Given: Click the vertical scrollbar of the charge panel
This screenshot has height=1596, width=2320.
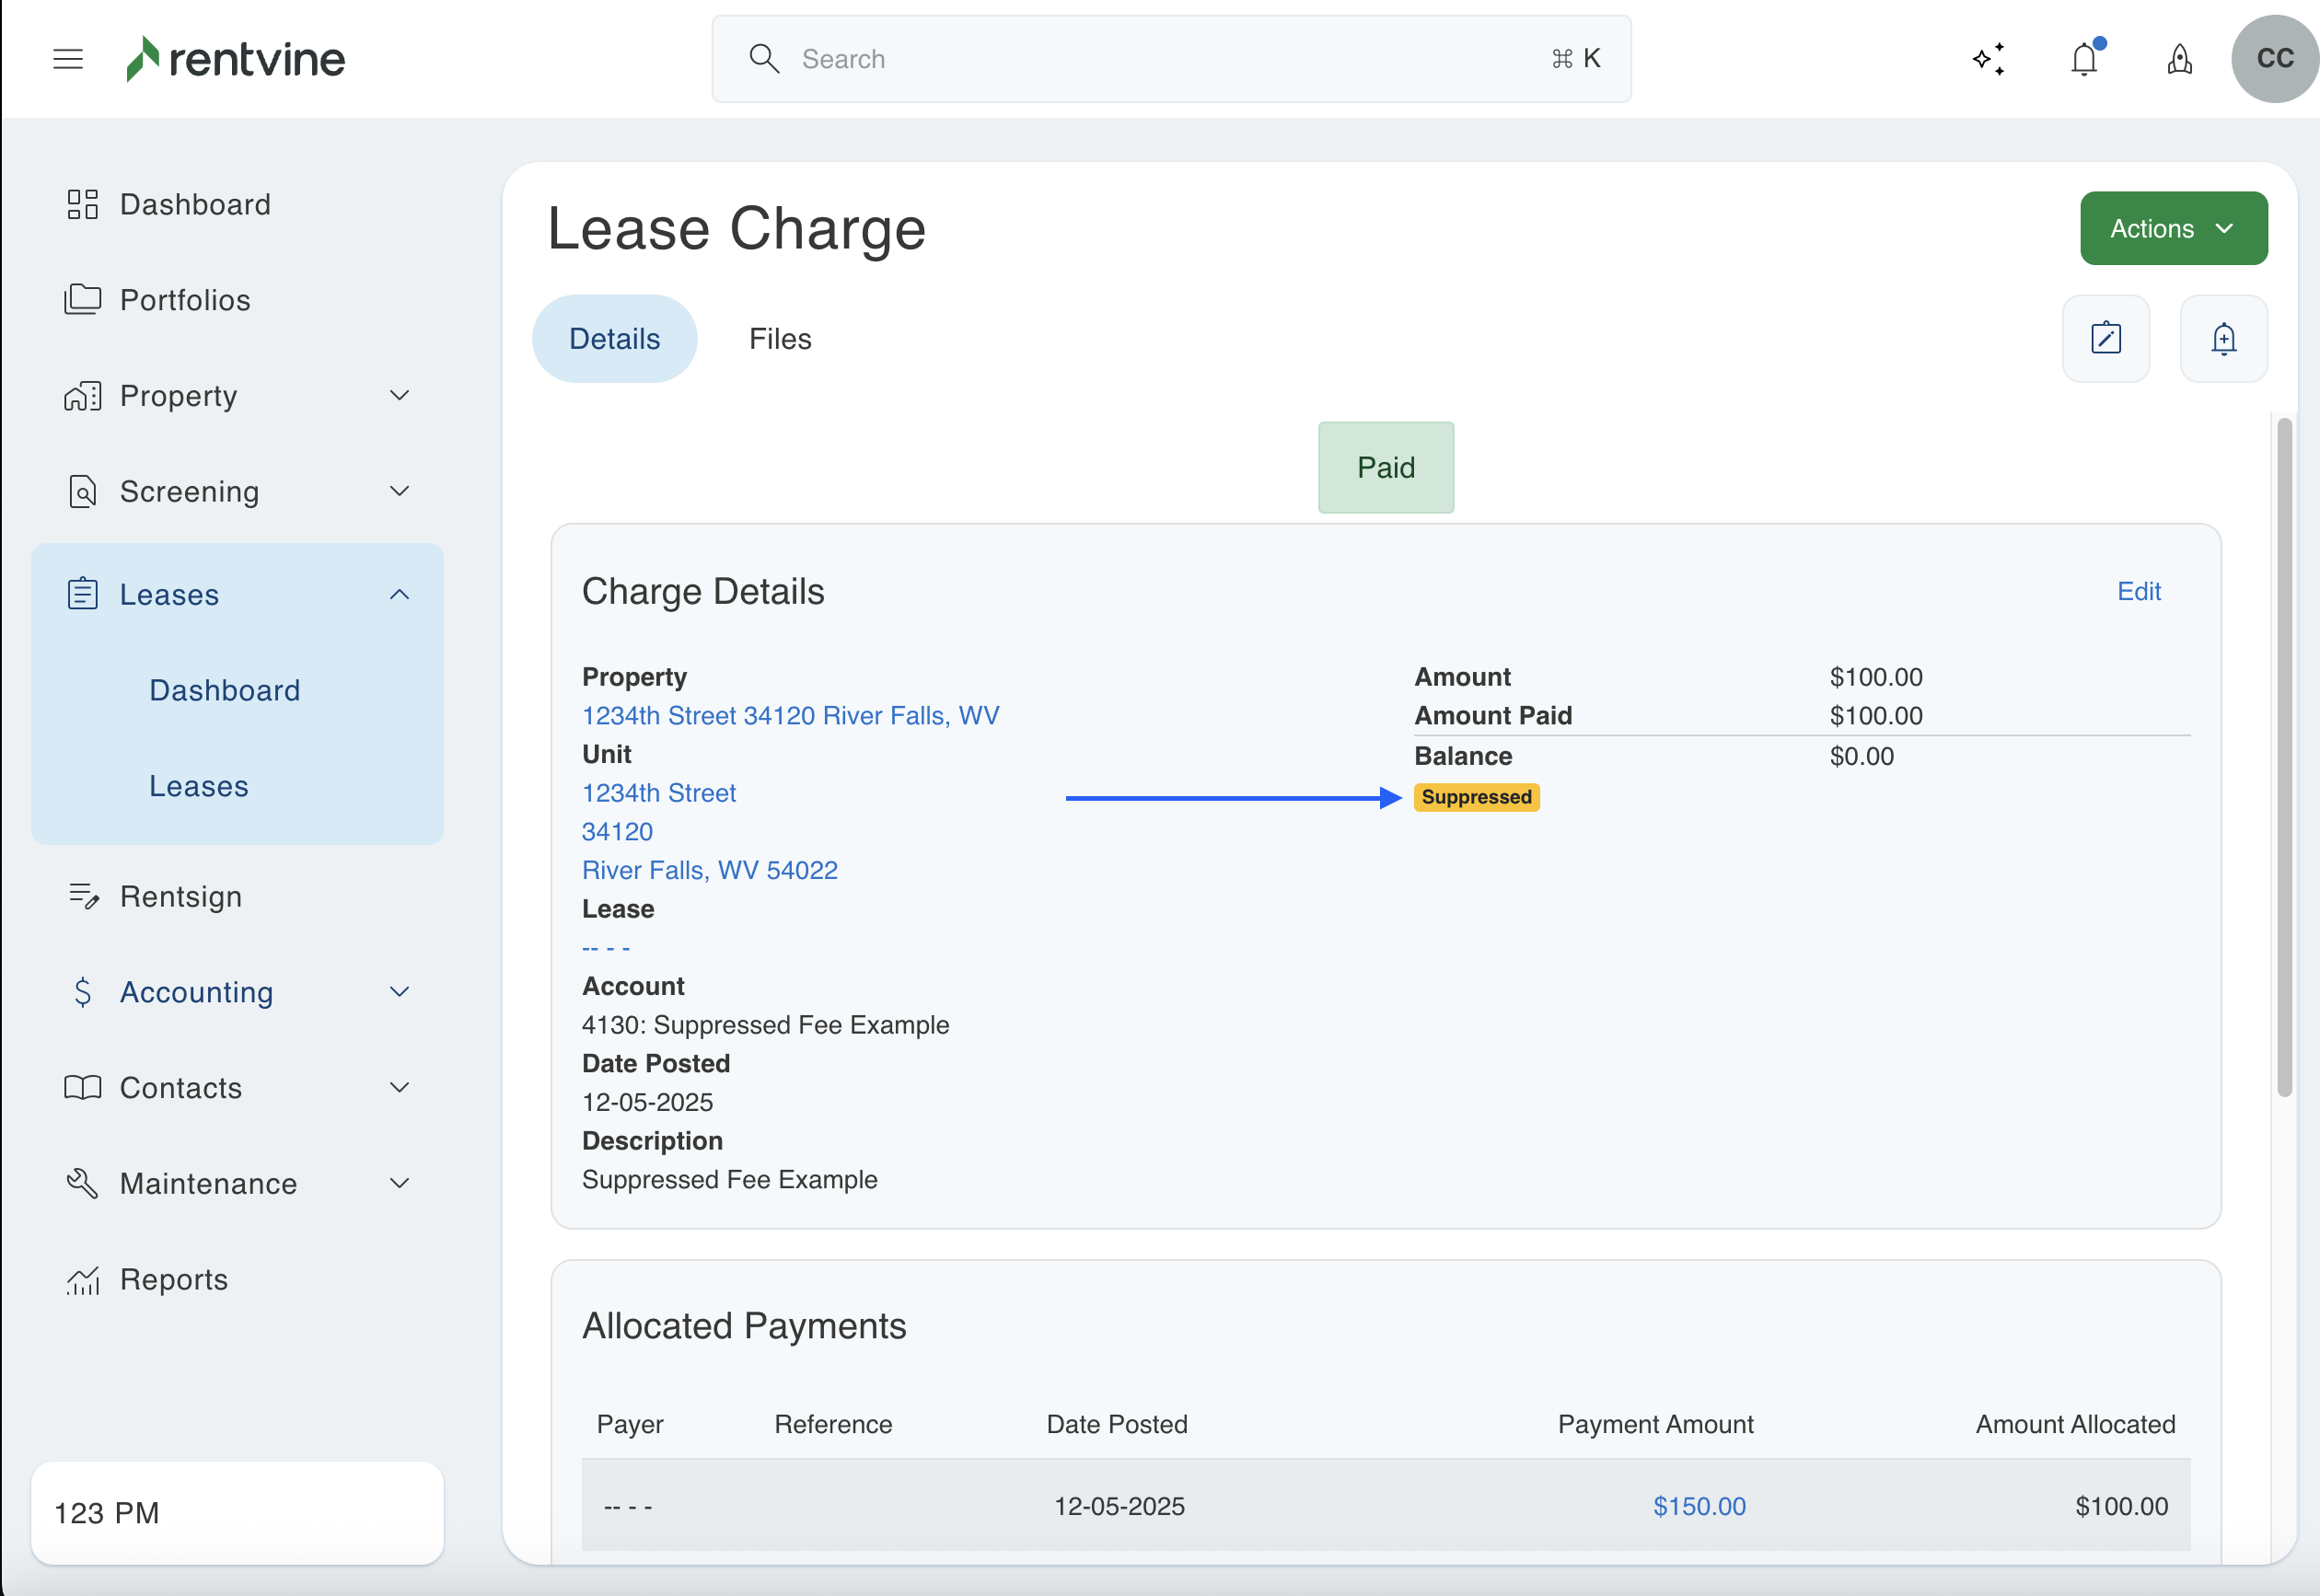Looking at the screenshot, I should pyautogui.click(x=2284, y=760).
